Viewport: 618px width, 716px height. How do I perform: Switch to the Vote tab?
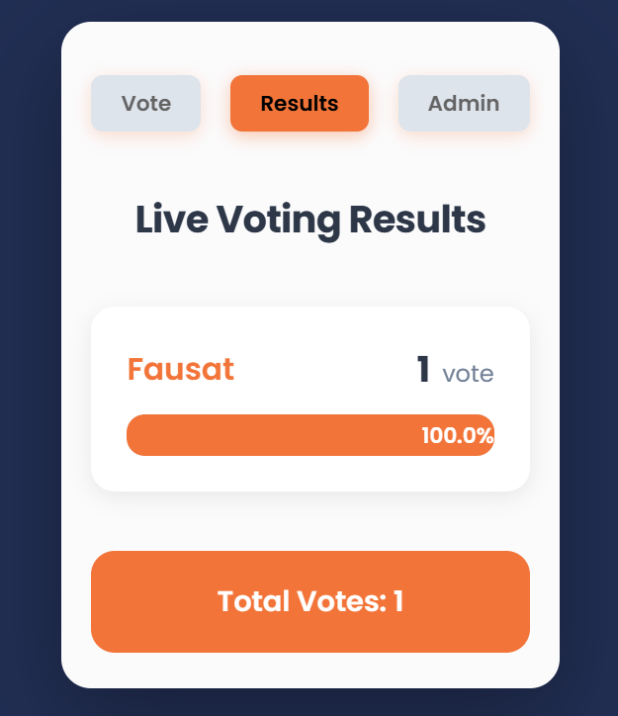pyautogui.click(x=146, y=104)
